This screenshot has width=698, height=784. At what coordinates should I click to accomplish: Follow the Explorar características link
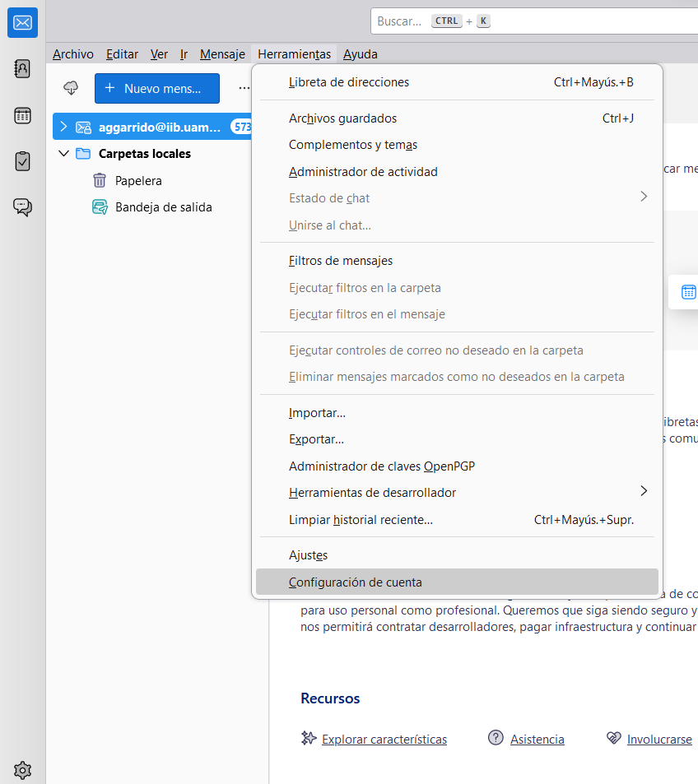(x=384, y=740)
